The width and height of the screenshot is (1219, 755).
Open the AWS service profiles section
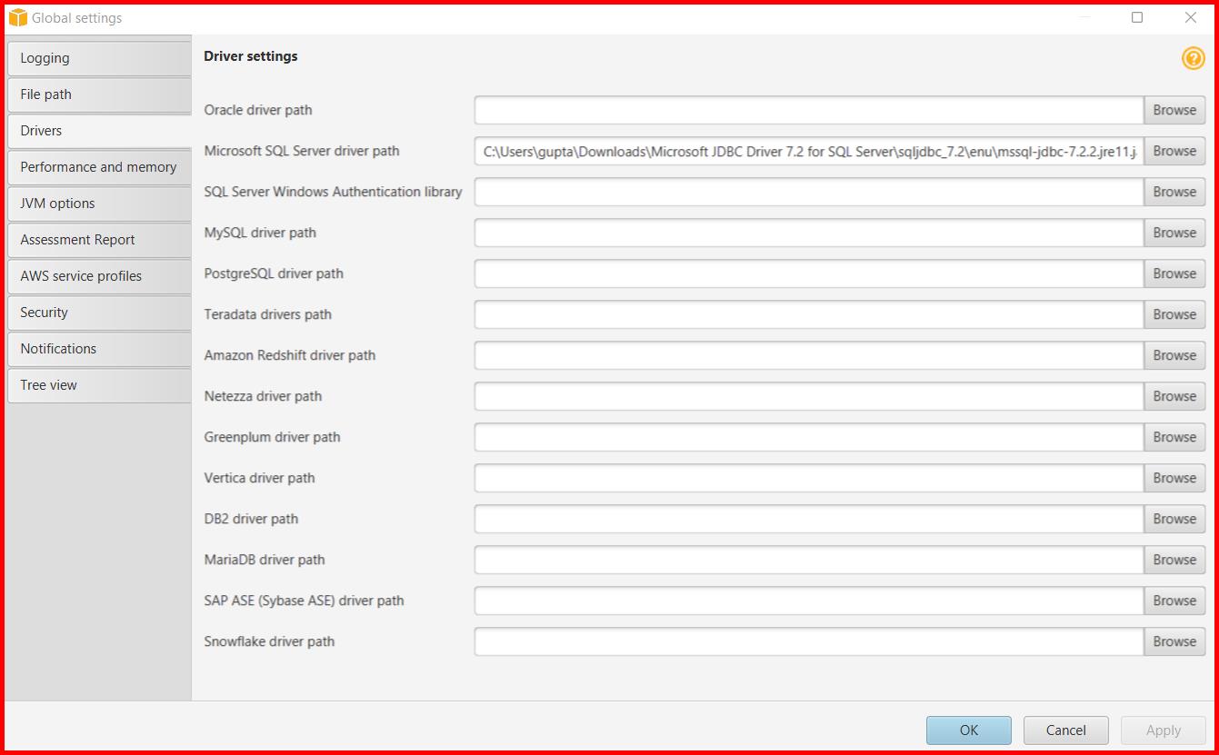tap(98, 276)
